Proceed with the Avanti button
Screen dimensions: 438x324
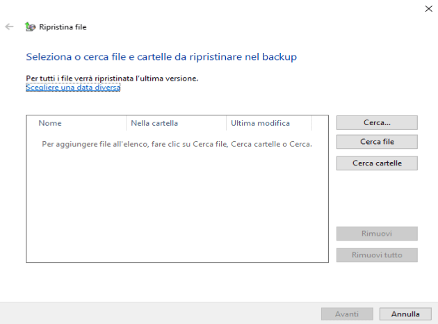click(347, 314)
